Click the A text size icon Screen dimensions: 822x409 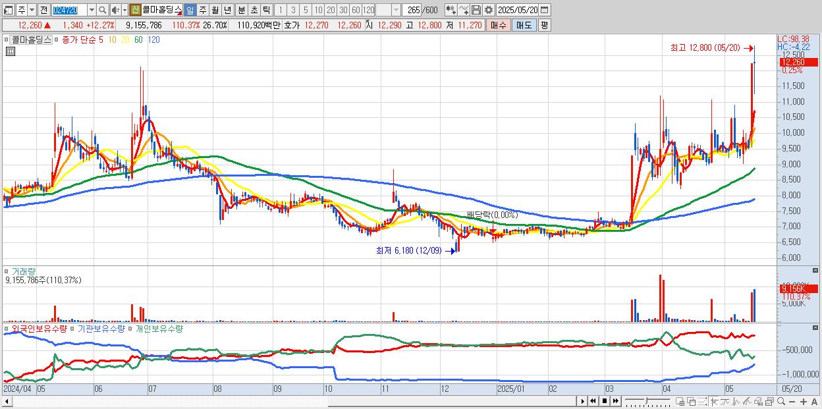click(814, 402)
